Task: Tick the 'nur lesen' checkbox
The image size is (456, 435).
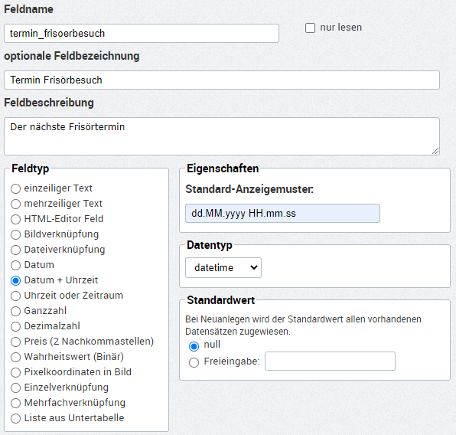Action: 310,28
